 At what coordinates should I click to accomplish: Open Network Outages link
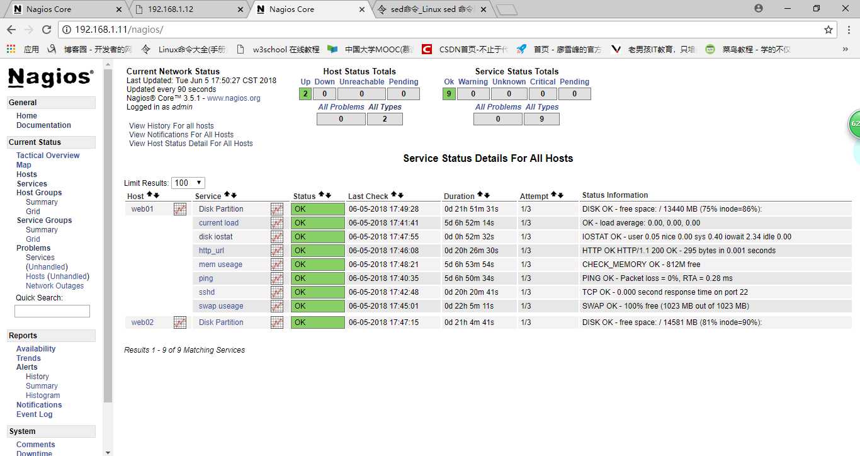click(x=55, y=286)
